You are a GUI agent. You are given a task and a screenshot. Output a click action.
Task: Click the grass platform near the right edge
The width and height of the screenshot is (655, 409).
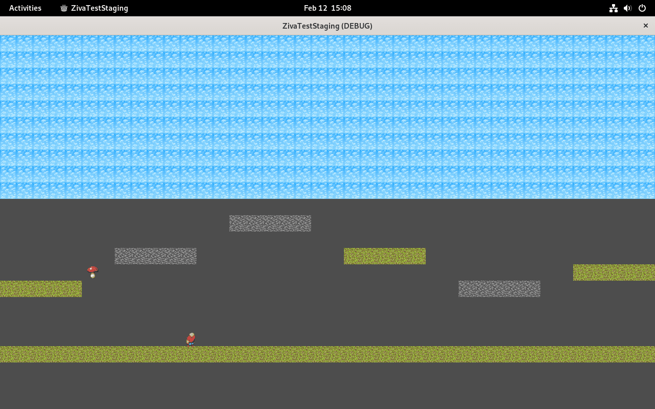pos(614,272)
